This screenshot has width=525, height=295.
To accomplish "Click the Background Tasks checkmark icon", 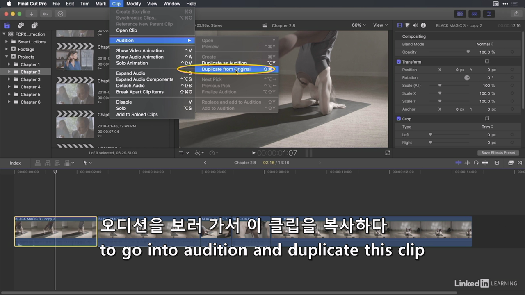I will pos(60,14).
